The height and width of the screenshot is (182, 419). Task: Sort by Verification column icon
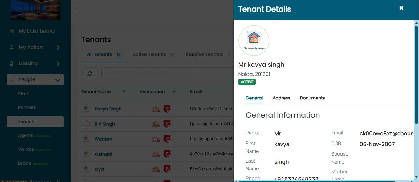click(x=175, y=91)
